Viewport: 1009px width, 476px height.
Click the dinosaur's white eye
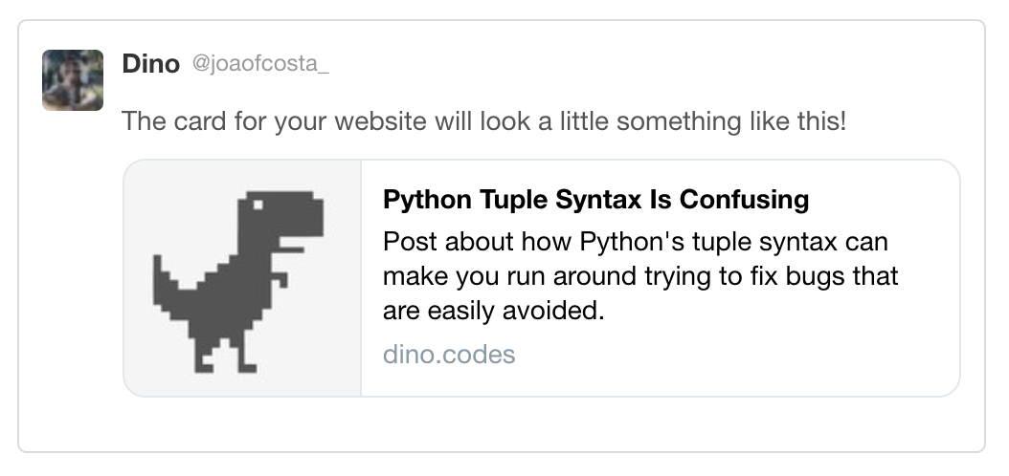coord(258,205)
